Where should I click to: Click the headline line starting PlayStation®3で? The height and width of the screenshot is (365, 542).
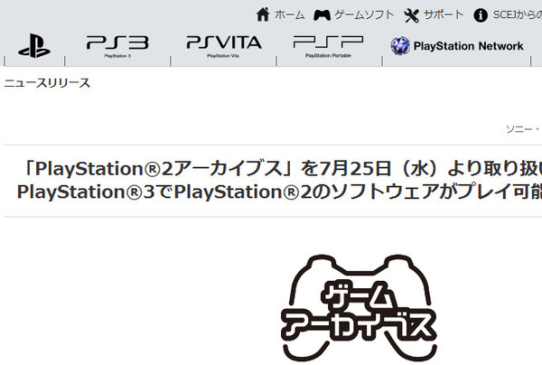pos(279,192)
